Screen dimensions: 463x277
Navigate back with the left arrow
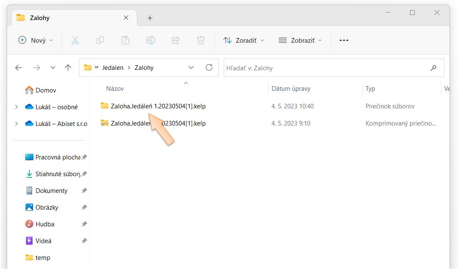(x=18, y=68)
